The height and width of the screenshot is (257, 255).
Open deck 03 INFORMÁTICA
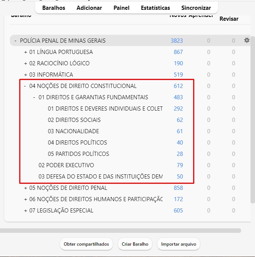click(51, 75)
